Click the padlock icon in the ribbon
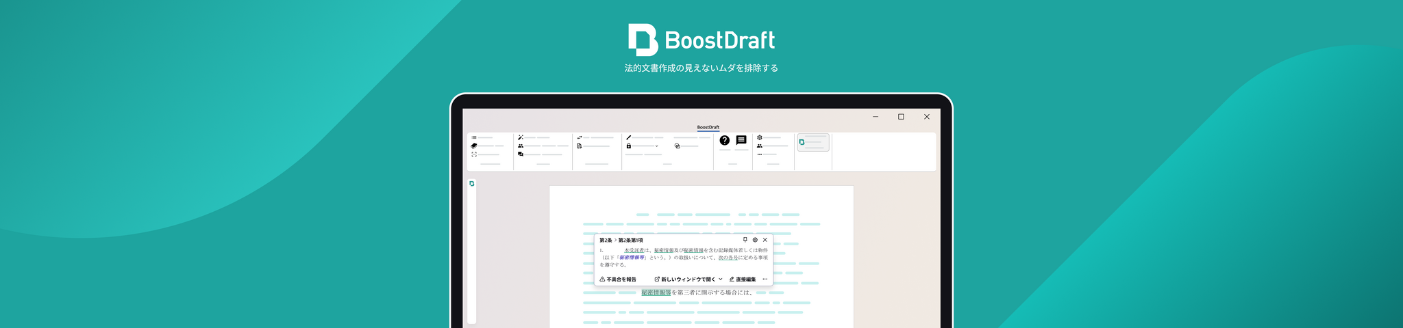The width and height of the screenshot is (1403, 328). (628, 146)
